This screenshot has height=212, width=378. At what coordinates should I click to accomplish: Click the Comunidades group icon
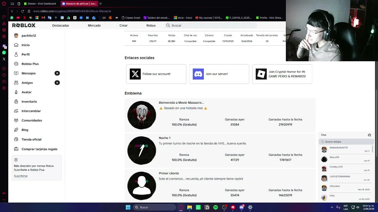click(x=16, y=120)
